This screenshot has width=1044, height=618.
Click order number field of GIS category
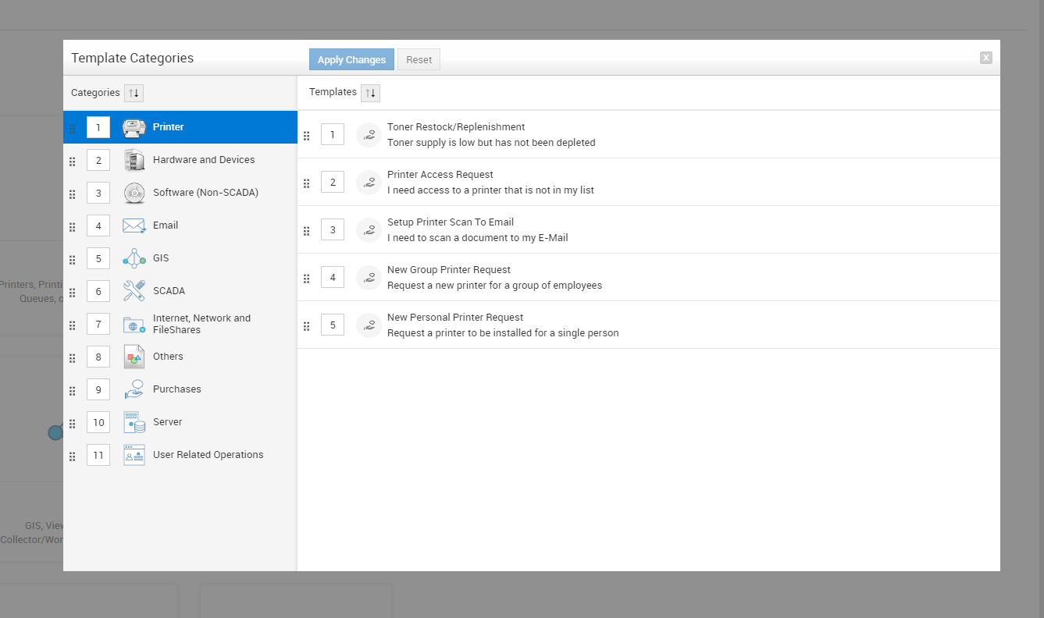pyautogui.click(x=98, y=258)
